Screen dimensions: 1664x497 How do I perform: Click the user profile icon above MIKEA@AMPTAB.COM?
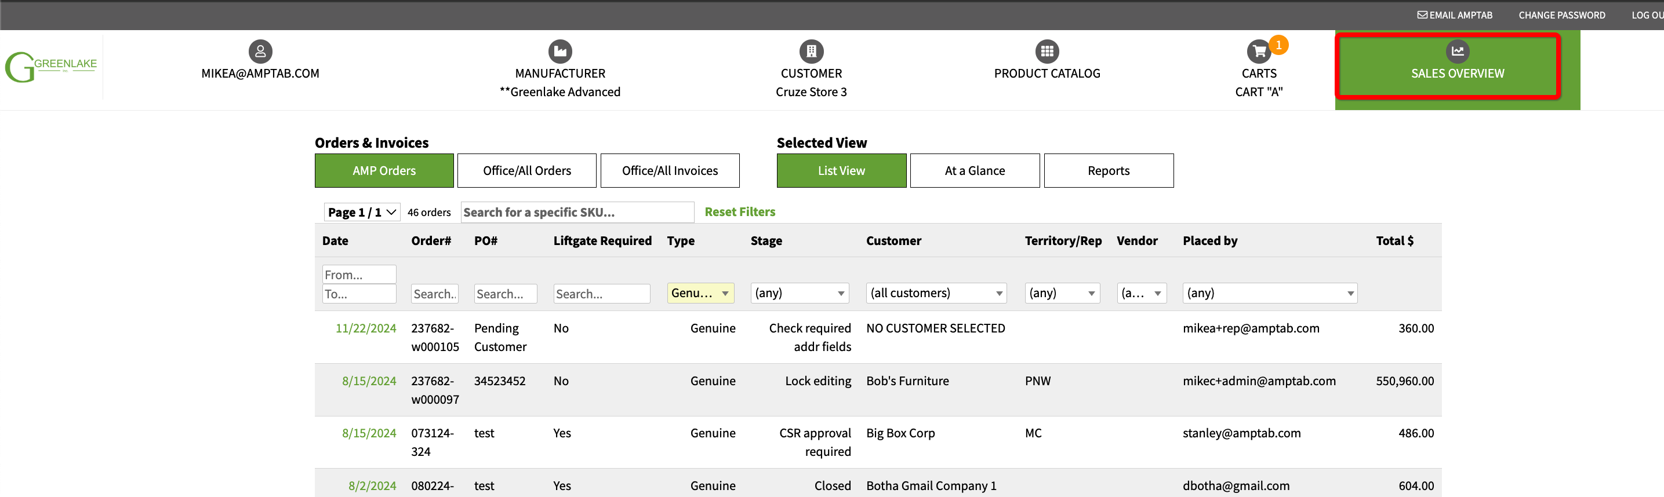coord(260,51)
